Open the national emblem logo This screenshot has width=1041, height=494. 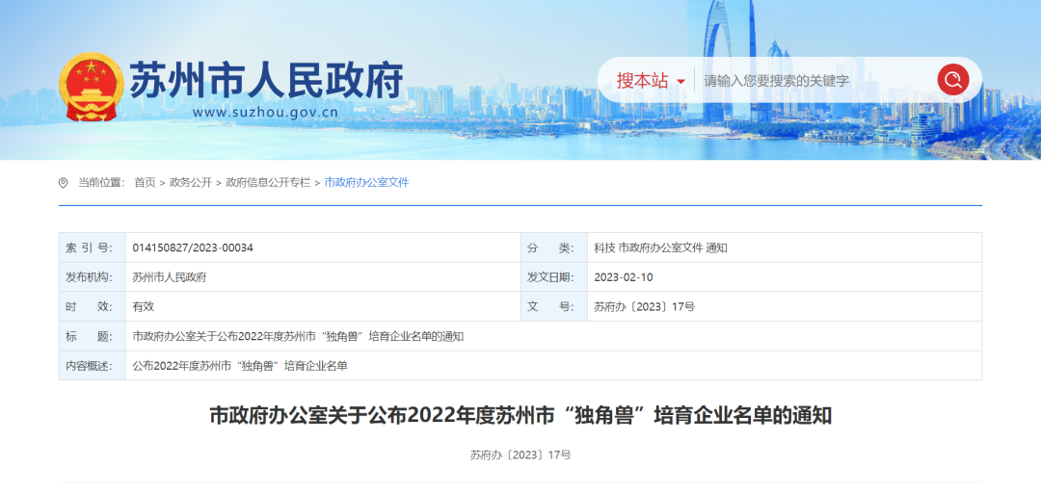click(x=91, y=87)
